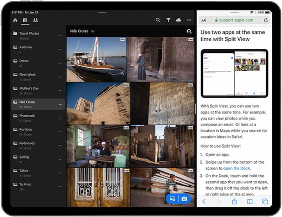Tap the cloud sync icon

[178, 20]
